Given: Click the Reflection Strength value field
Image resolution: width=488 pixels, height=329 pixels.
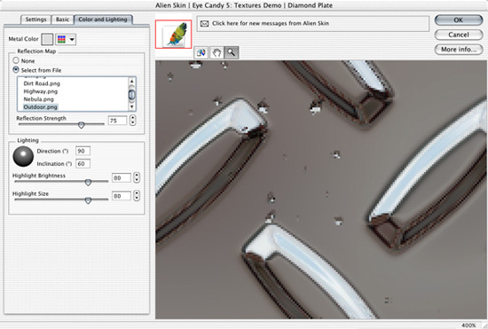Looking at the screenshot, I should (x=118, y=121).
